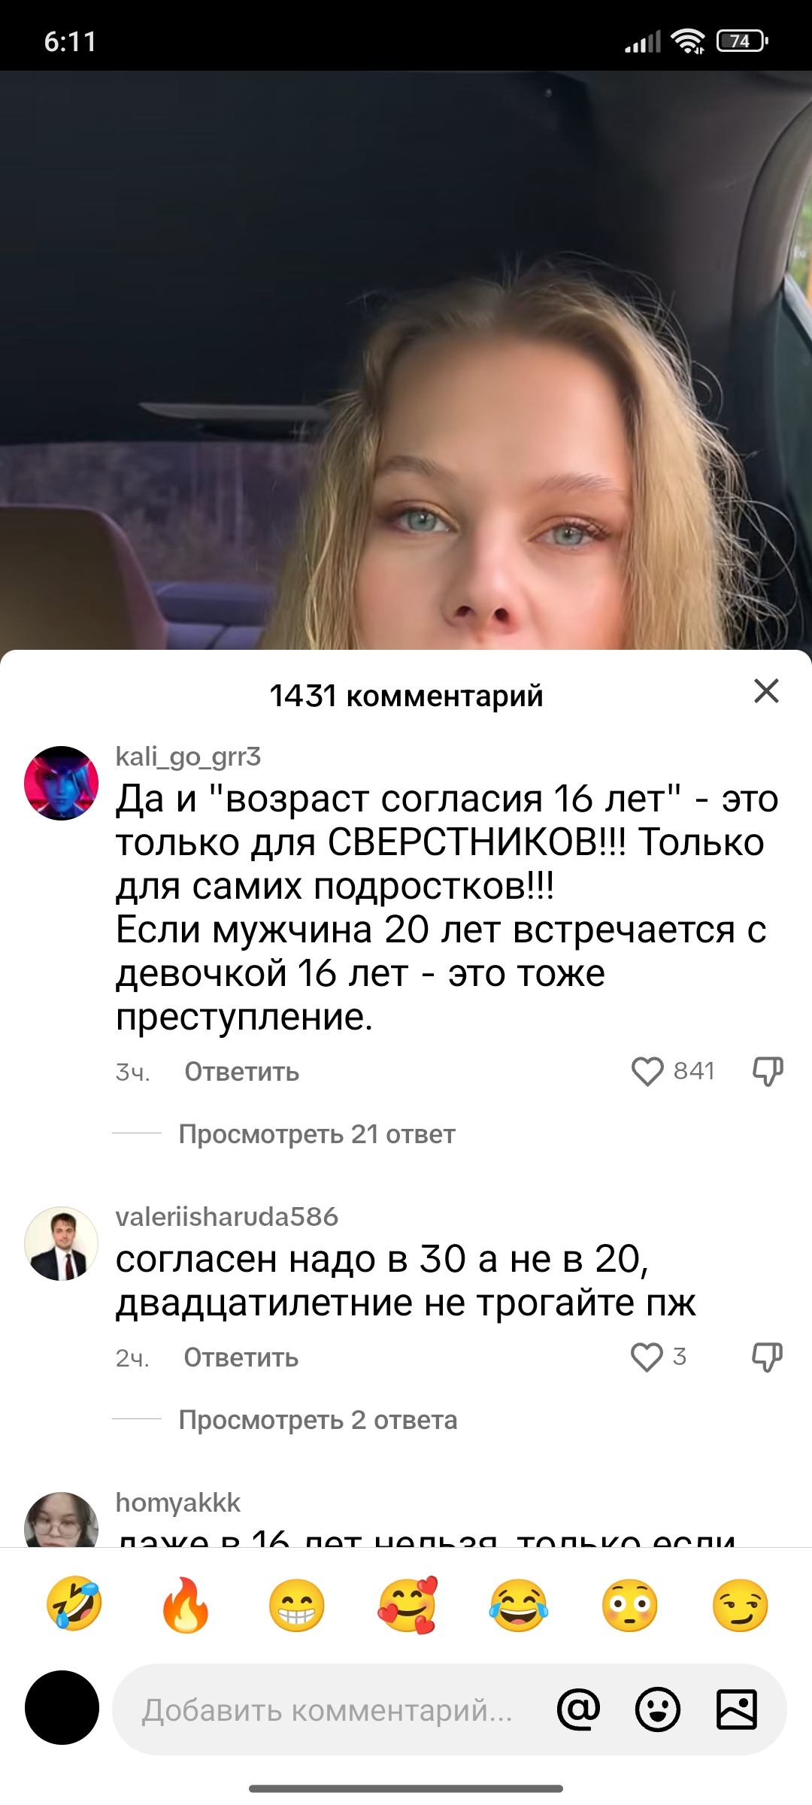Expand 'Просмотреть 21 ответ' replies
The width and height of the screenshot is (812, 1805).
click(x=317, y=1133)
